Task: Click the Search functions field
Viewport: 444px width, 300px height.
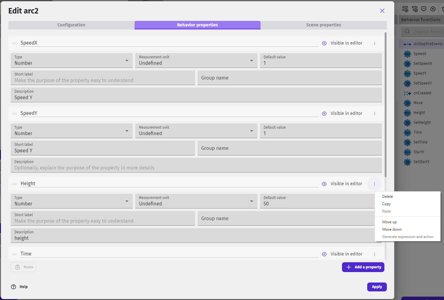Action: point(427,32)
